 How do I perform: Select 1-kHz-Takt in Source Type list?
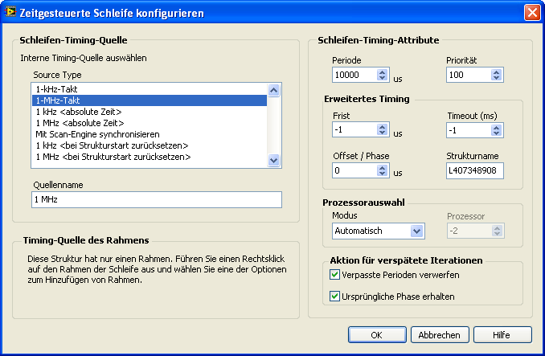pos(150,89)
